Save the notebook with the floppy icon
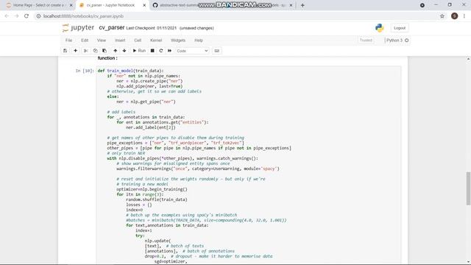This screenshot has width=471, height=265. click(65, 51)
